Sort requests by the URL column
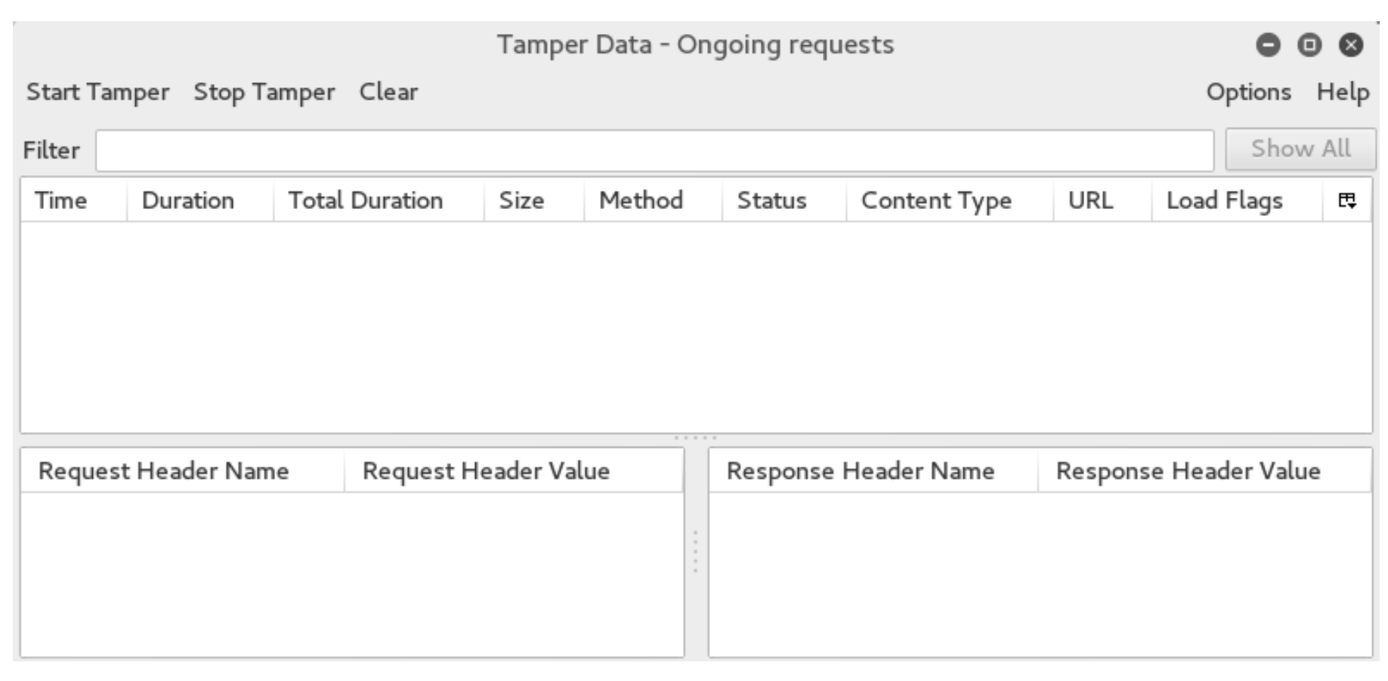 [1089, 201]
